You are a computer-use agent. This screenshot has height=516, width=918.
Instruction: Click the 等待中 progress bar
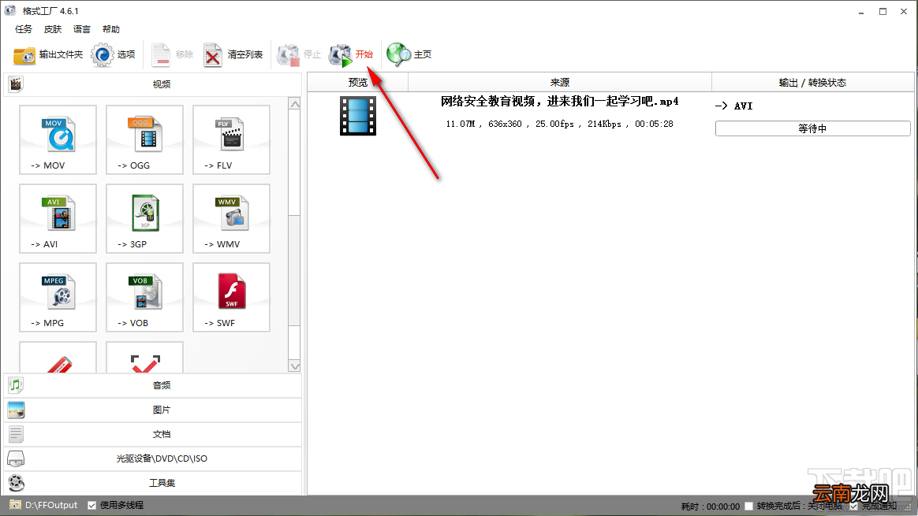click(812, 128)
